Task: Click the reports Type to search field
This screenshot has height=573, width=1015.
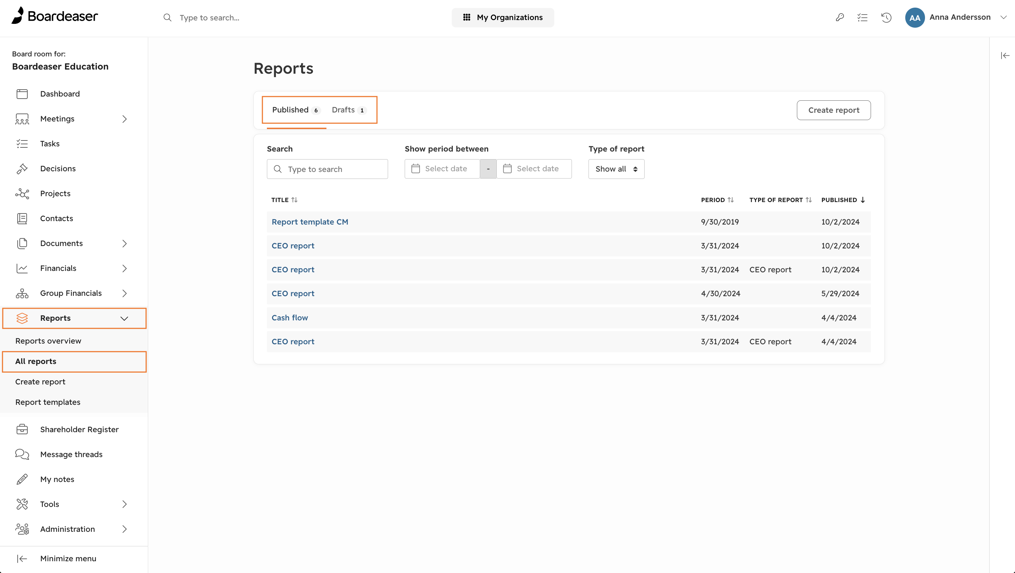Action: [327, 169]
